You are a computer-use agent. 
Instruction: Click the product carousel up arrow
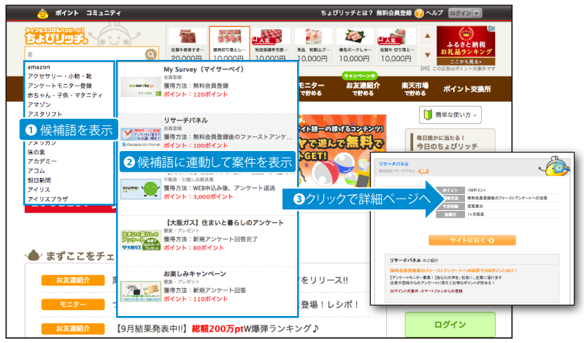tap(428, 36)
